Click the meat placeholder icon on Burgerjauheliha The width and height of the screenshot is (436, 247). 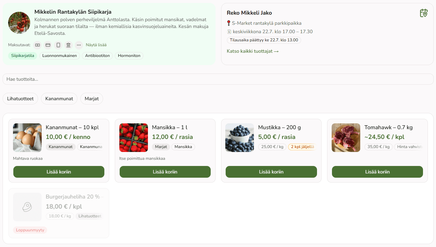[27, 207]
